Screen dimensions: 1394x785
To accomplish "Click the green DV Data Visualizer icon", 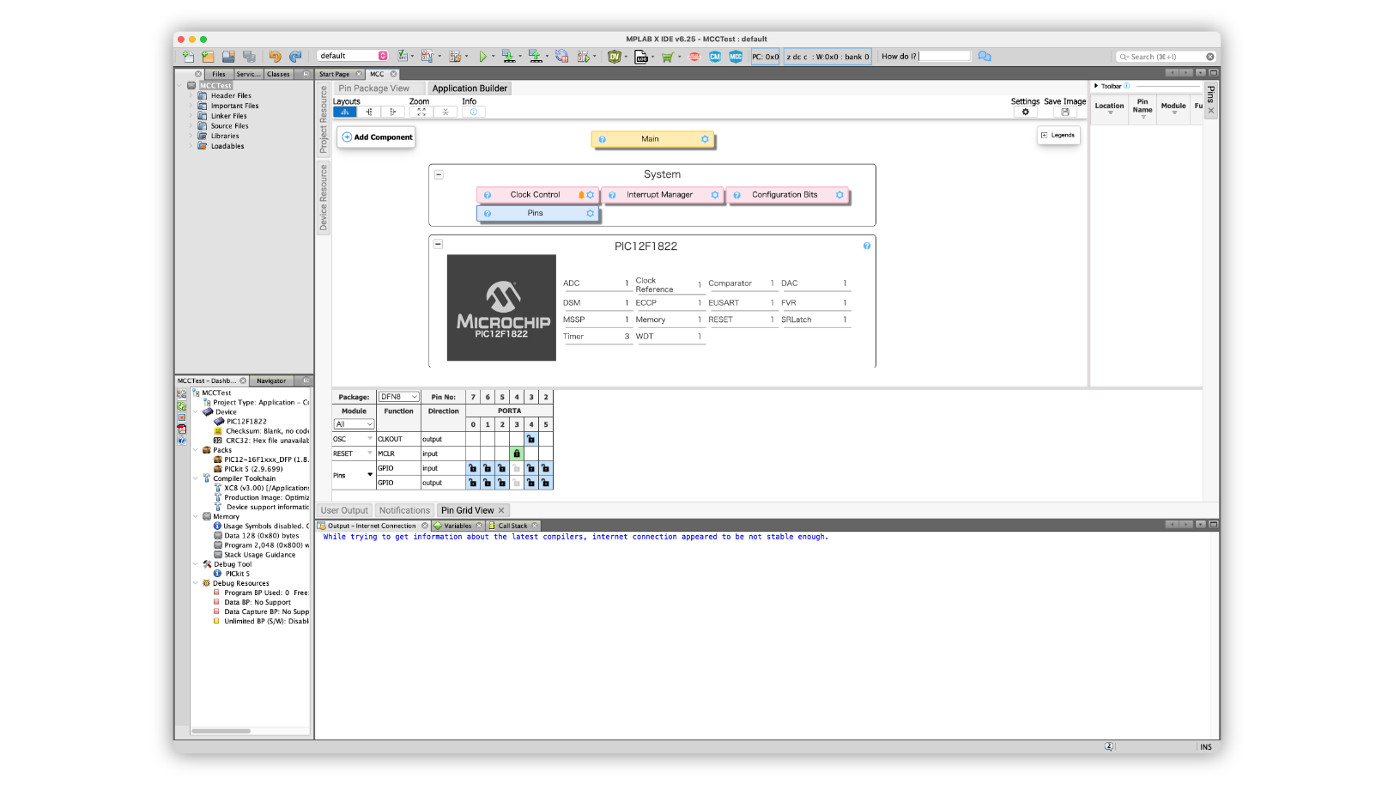I will click(x=614, y=57).
